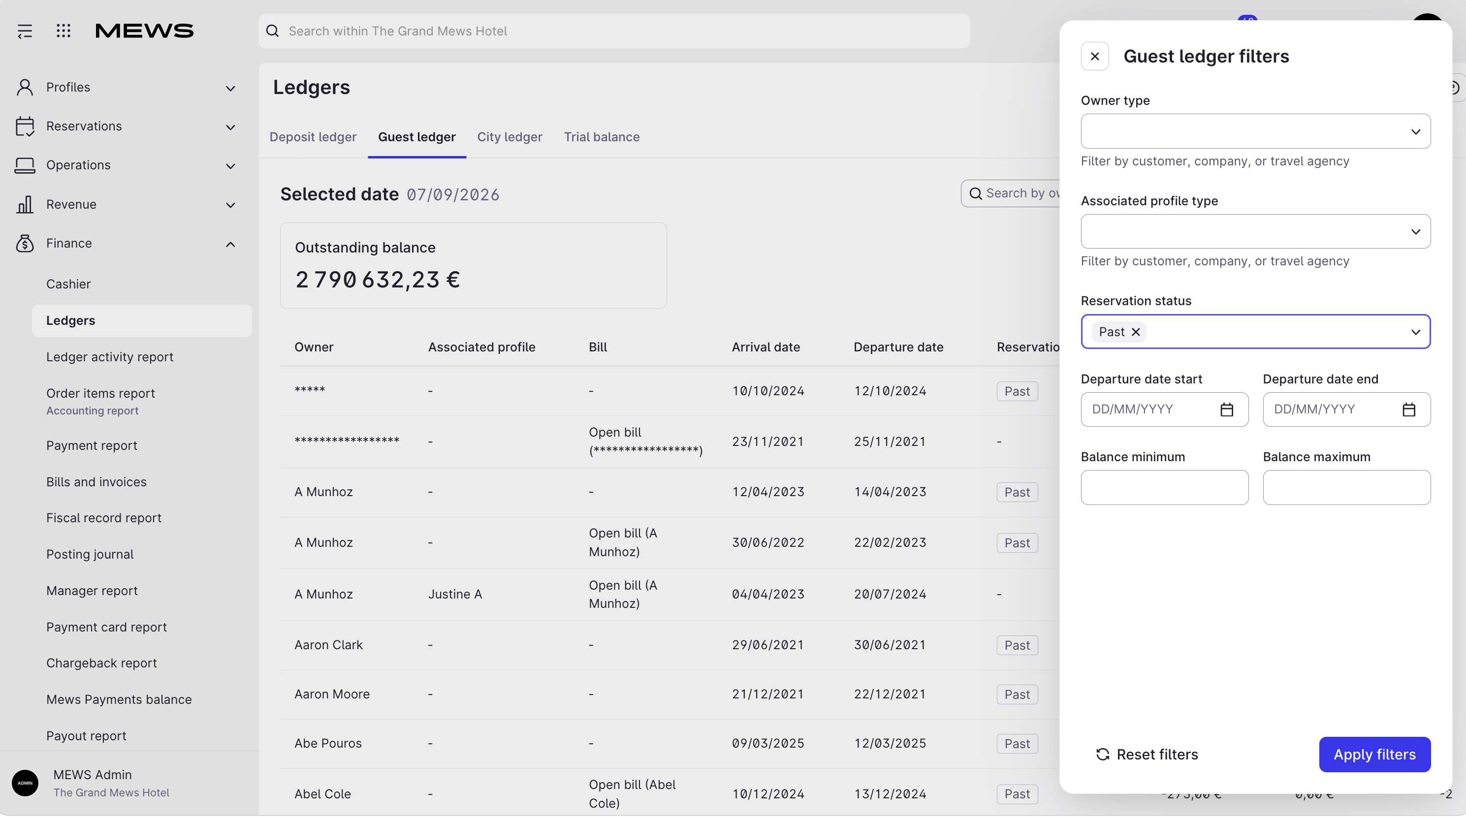This screenshot has width=1466, height=819.
Task: Click the Reset filters refresh icon
Action: (x=1102, y=755)
